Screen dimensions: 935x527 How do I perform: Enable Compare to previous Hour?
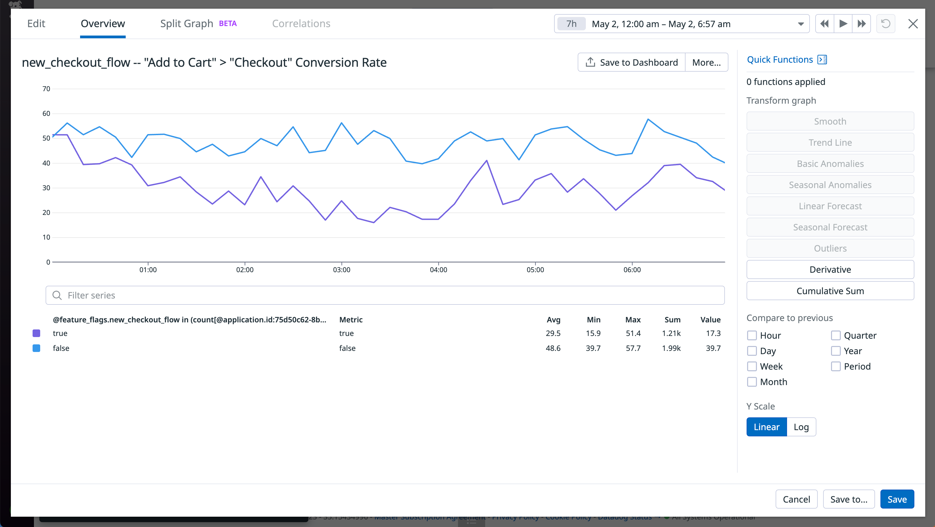752,335
